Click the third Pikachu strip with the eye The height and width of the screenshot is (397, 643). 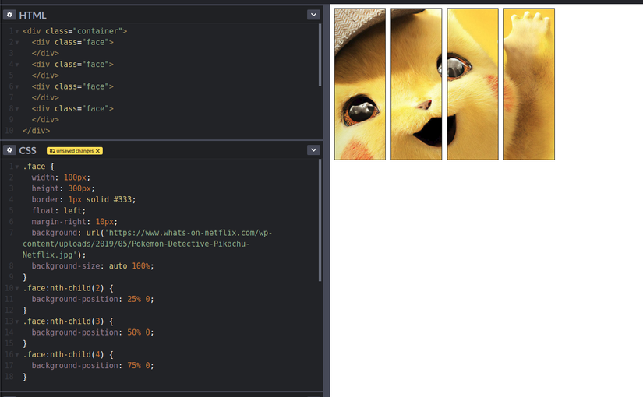pos(473,84)
